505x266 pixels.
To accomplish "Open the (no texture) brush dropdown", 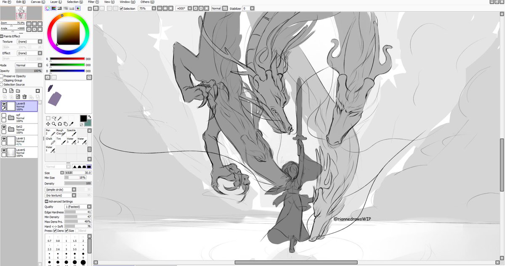I will pos(61,195).
